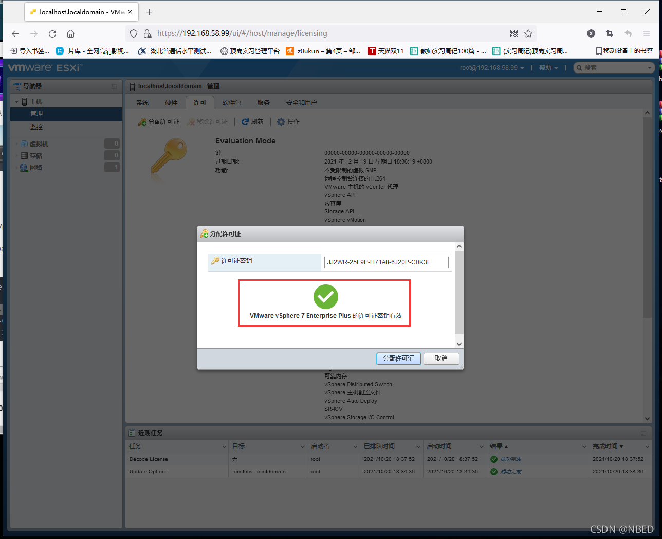This screenshot has width=662, height=539.
Task: Click 分配许可证 toolbar button
Action: pyautogui.click(x=159, y=122)
